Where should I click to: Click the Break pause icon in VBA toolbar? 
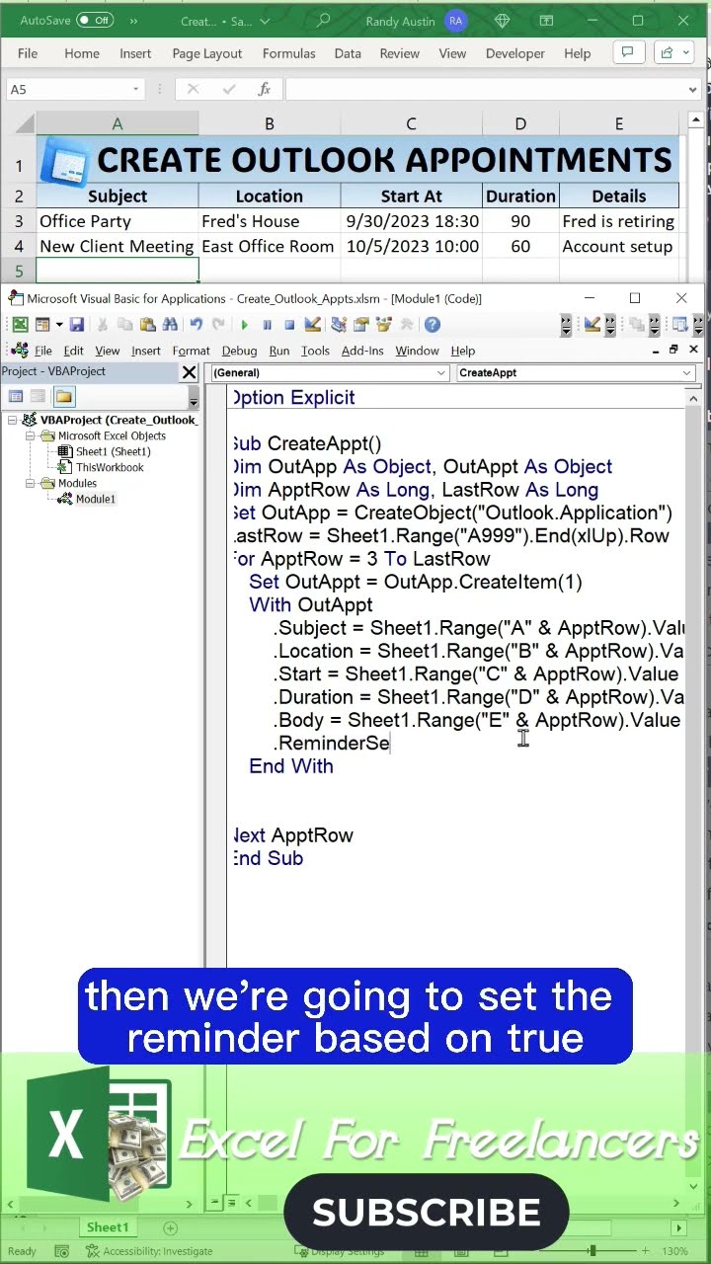(267, 325)
